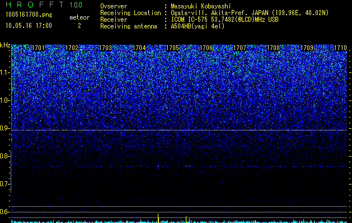This screenshot has height=223, width=352.
Task: Click the 1704 time marker
Action: click(x=139, y=48)
